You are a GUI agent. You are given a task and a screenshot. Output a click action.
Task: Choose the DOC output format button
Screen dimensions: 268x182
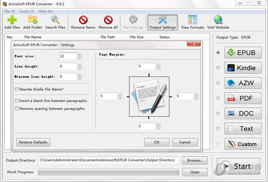coord(243,113)
